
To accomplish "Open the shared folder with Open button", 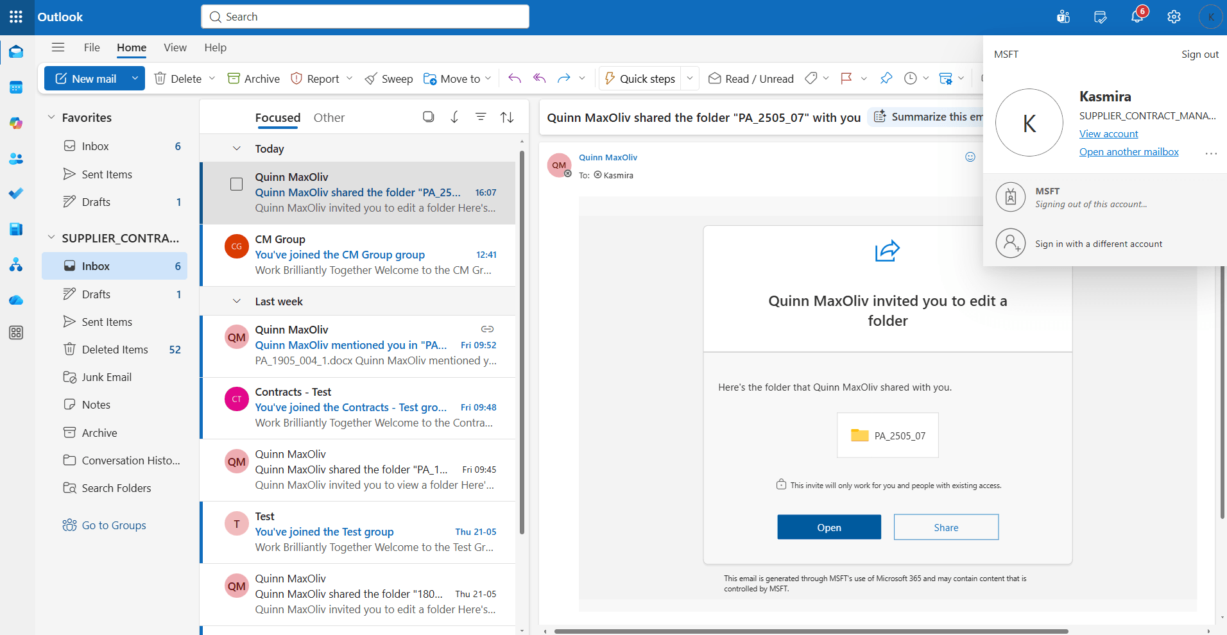I will pyautogui.click(x=829, y=527).
